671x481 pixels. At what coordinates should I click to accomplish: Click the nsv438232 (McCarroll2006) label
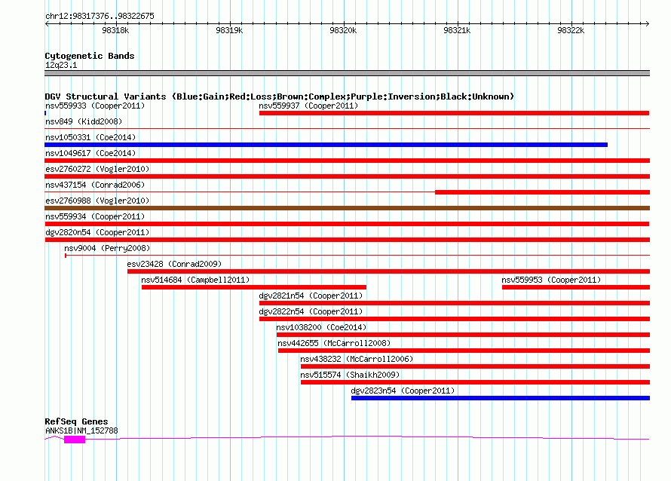point(357,359)
